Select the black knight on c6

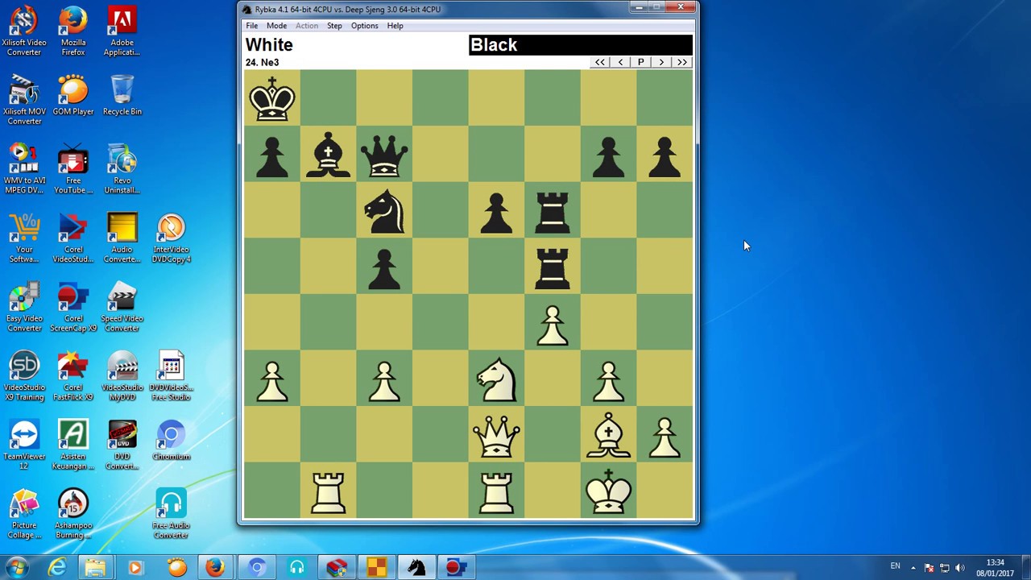point(384,211)
